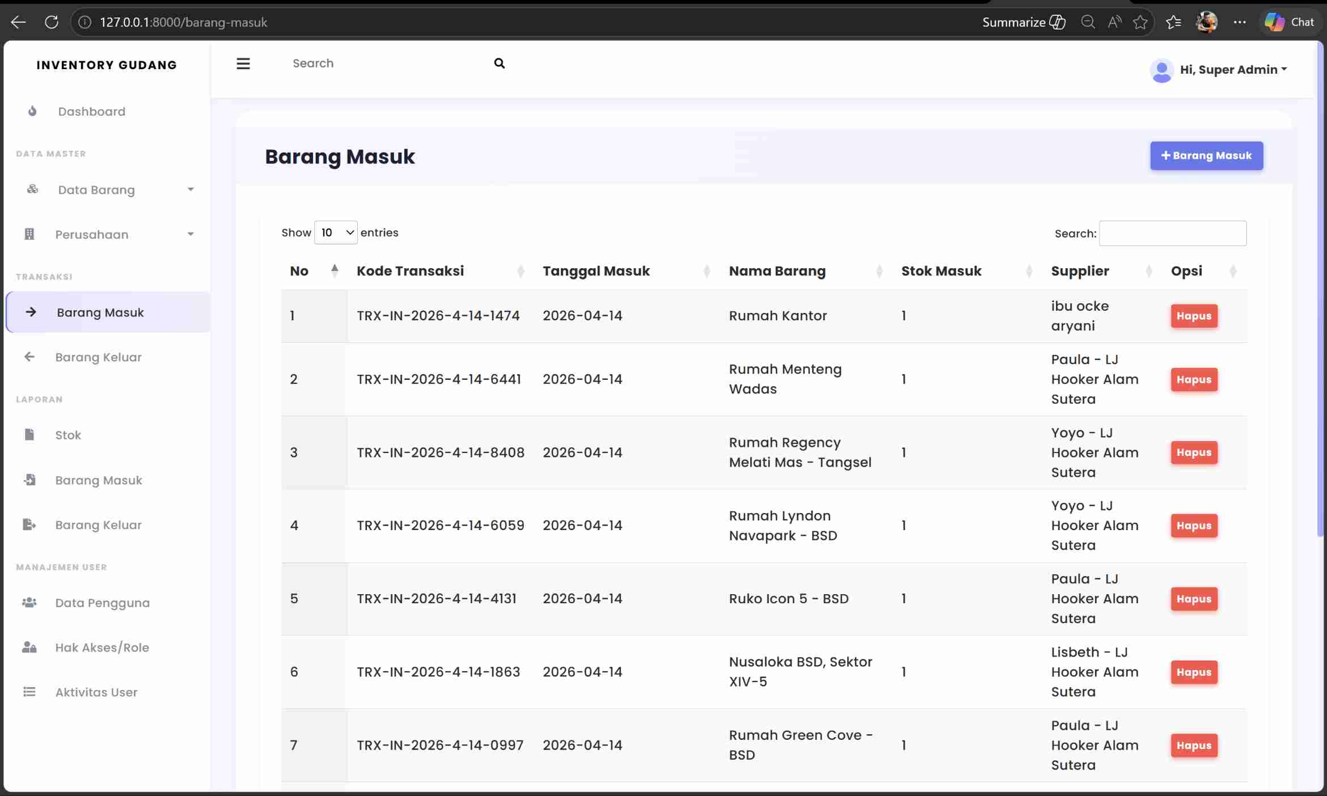Viewport: 1327px width, 796px height.
Task: Click the INVENTORY GUDANG brand link
Action: (107, 65)
